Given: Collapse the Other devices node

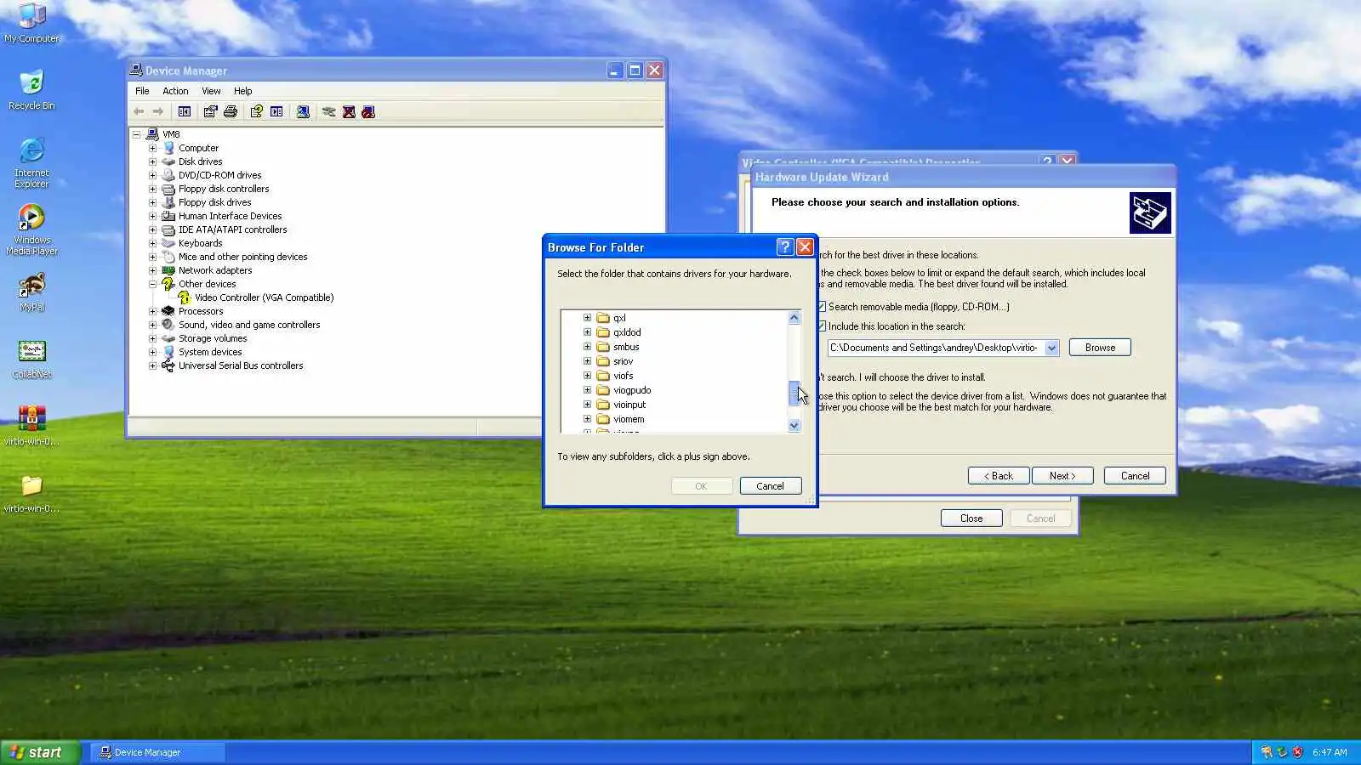Looking at the screenshot, I should pyautogui.click(x=152, y=284).
